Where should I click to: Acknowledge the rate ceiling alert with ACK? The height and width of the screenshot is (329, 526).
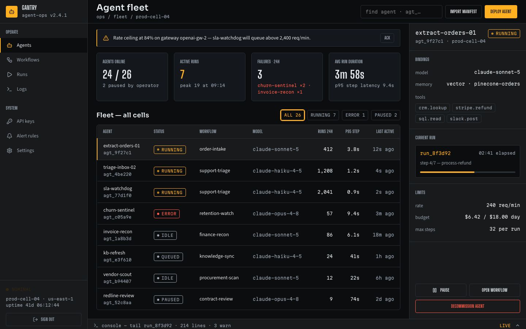pos(387,38)
